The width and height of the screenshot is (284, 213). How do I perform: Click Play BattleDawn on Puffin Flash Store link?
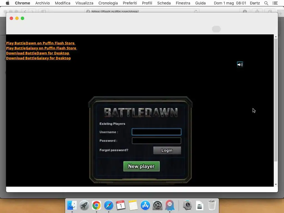pos(40,43)
